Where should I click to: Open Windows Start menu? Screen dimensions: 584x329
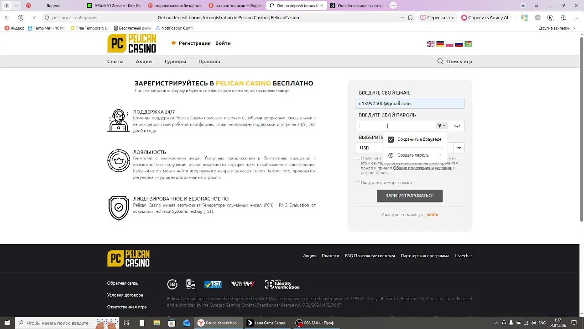click(7, 323)
